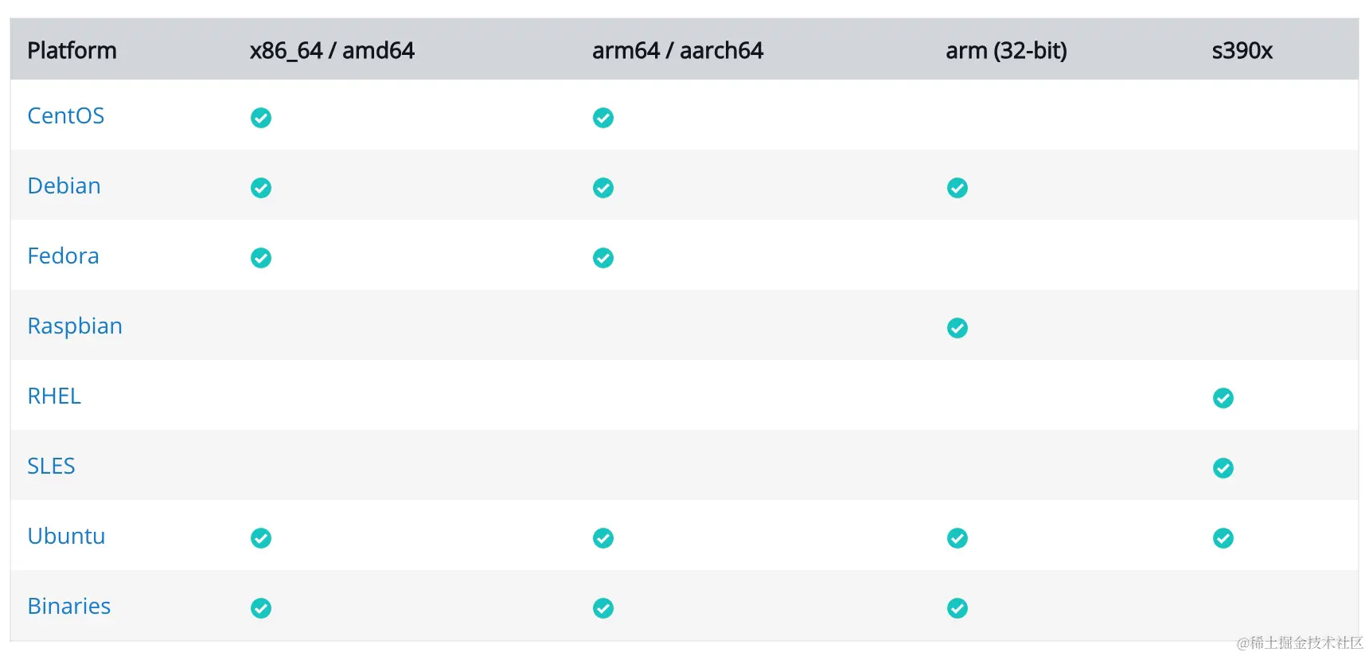Viewport: 1369px width, 656px height.
Task: Click the Fedora arm64 checkmark icon
Action: [603, 258]
